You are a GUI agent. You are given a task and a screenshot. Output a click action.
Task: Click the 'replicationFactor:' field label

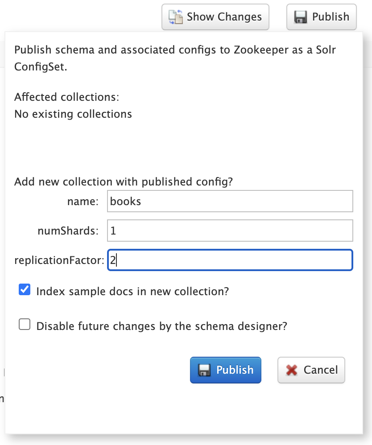click(59, 260)
